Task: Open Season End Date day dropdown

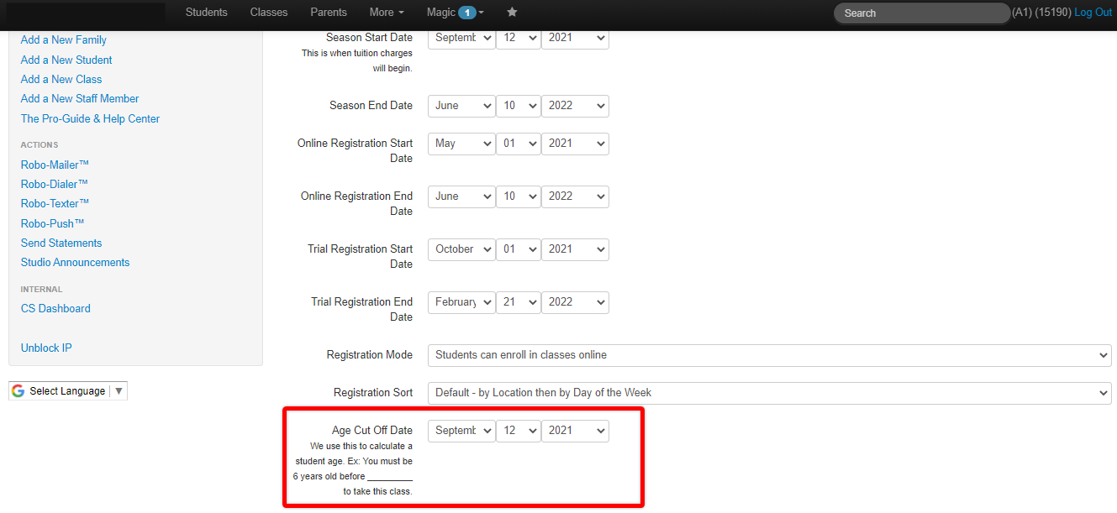Action: (519, 106)
